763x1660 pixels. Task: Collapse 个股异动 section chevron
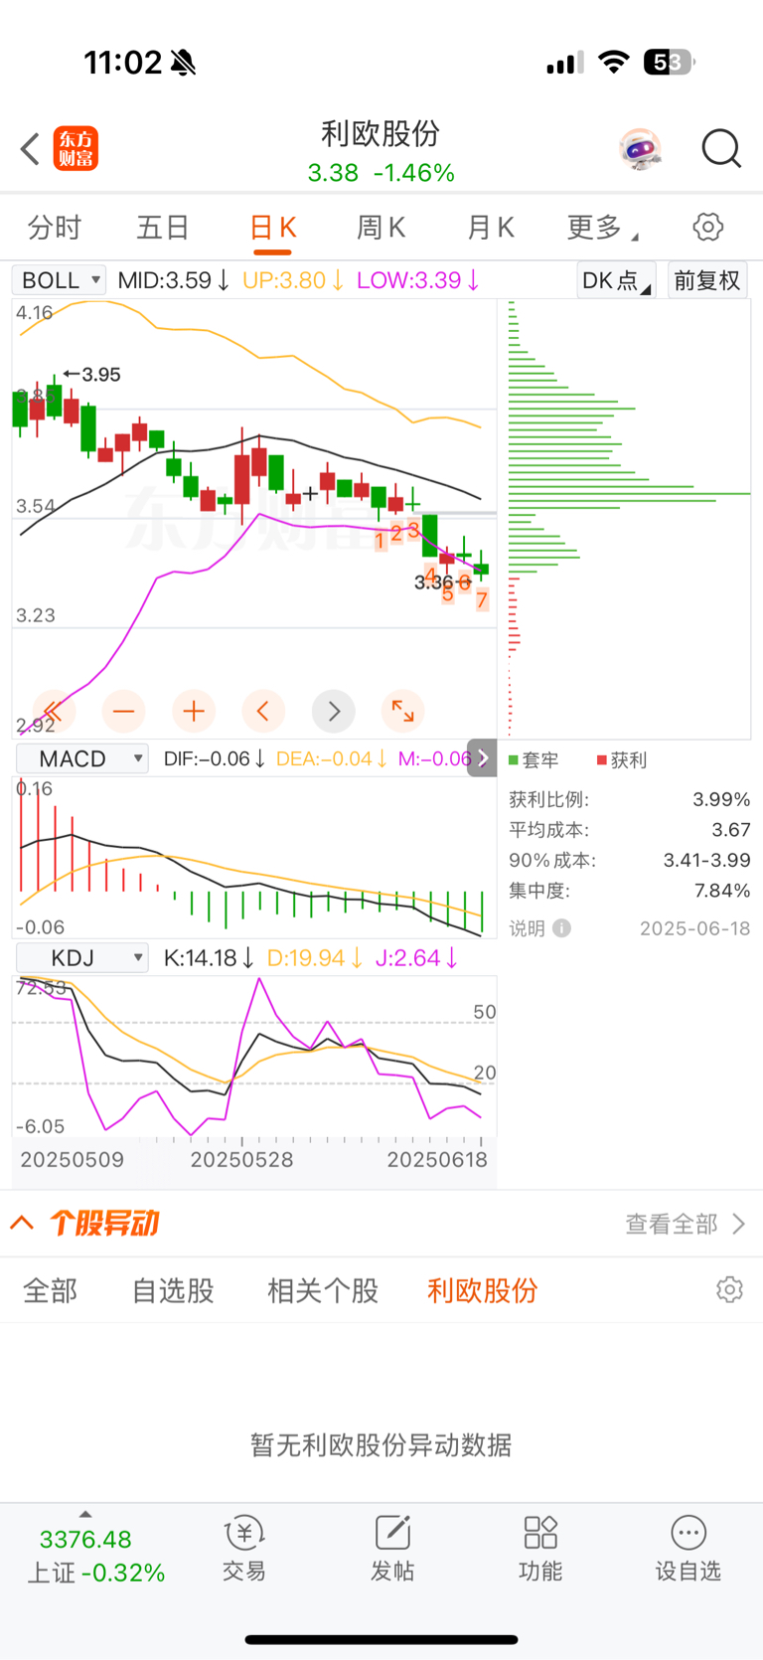tap(22, 1223)
